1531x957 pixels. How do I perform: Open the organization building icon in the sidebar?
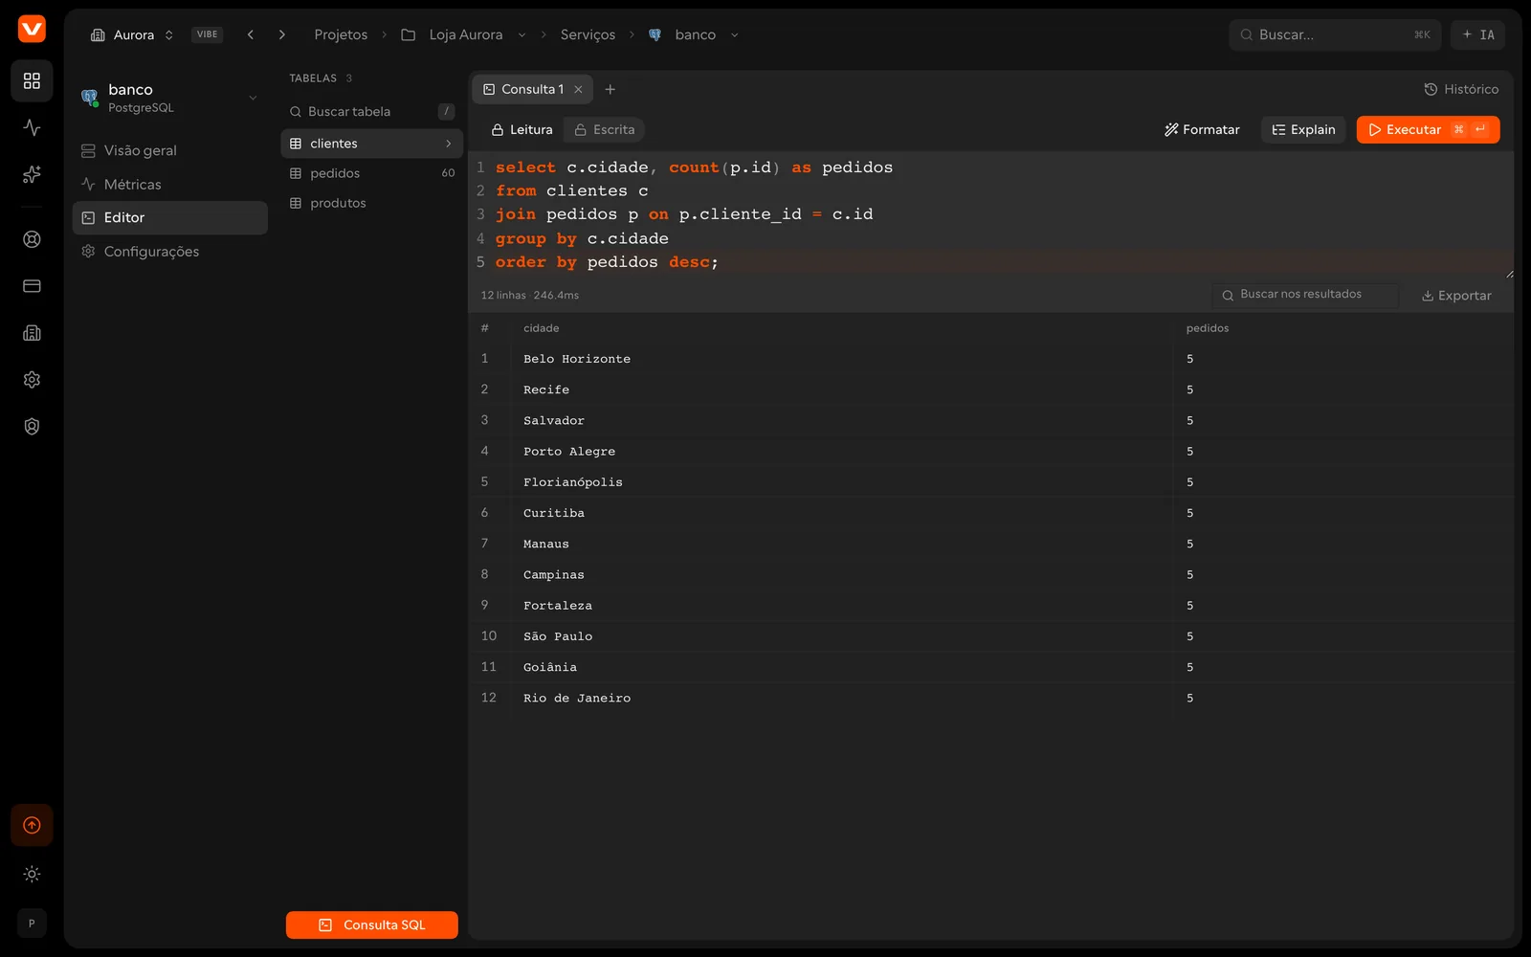32,333
